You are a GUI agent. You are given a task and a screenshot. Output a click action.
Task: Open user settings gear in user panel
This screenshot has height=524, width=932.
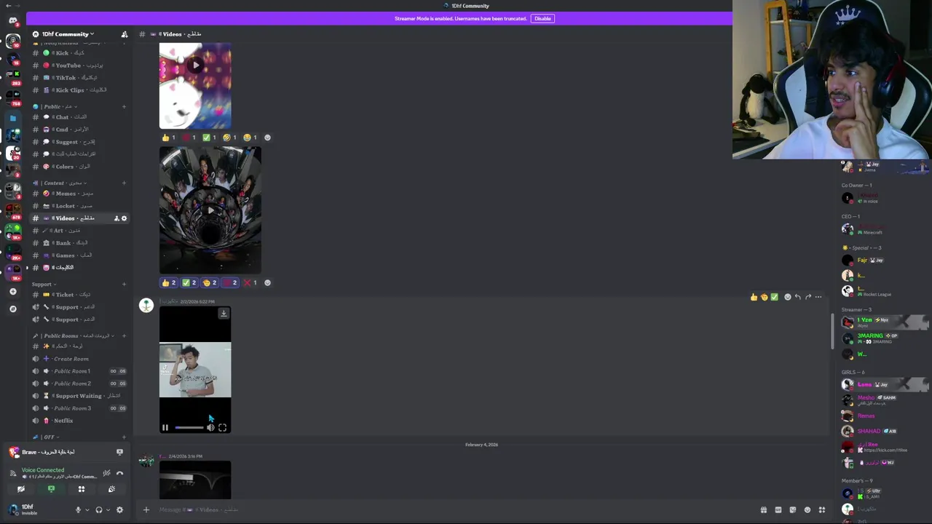[x=119, y=510]
